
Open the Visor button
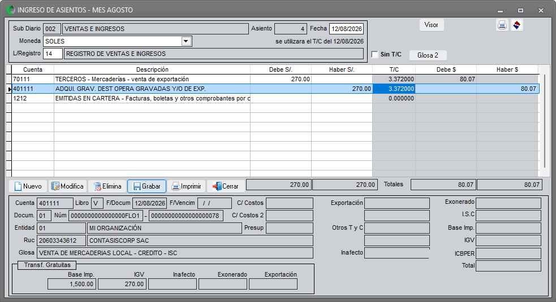(x=432, y=25)
